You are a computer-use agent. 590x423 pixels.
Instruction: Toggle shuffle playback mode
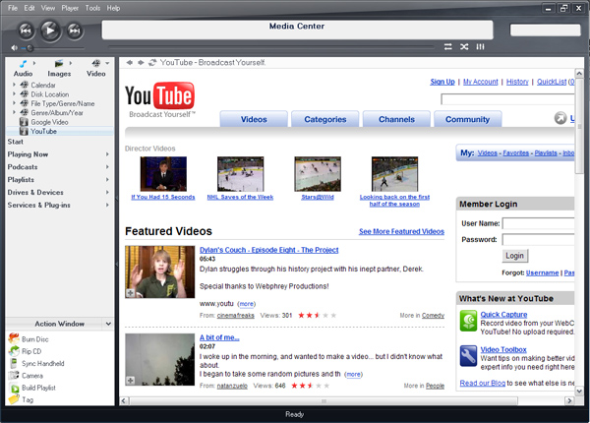(x=464, y=46)
